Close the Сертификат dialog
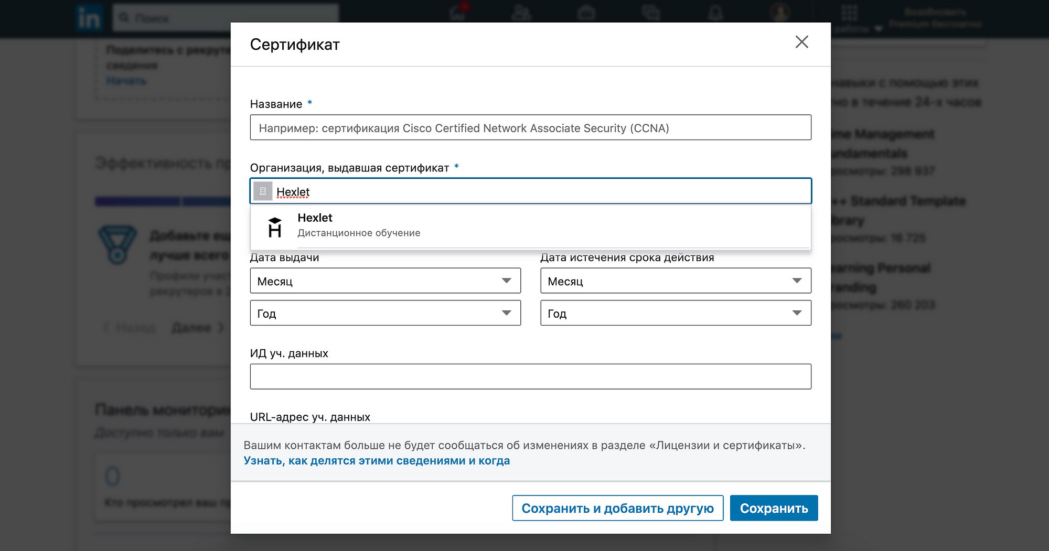The height and width of the screenshot is (551, 1049). pos(801,42)
